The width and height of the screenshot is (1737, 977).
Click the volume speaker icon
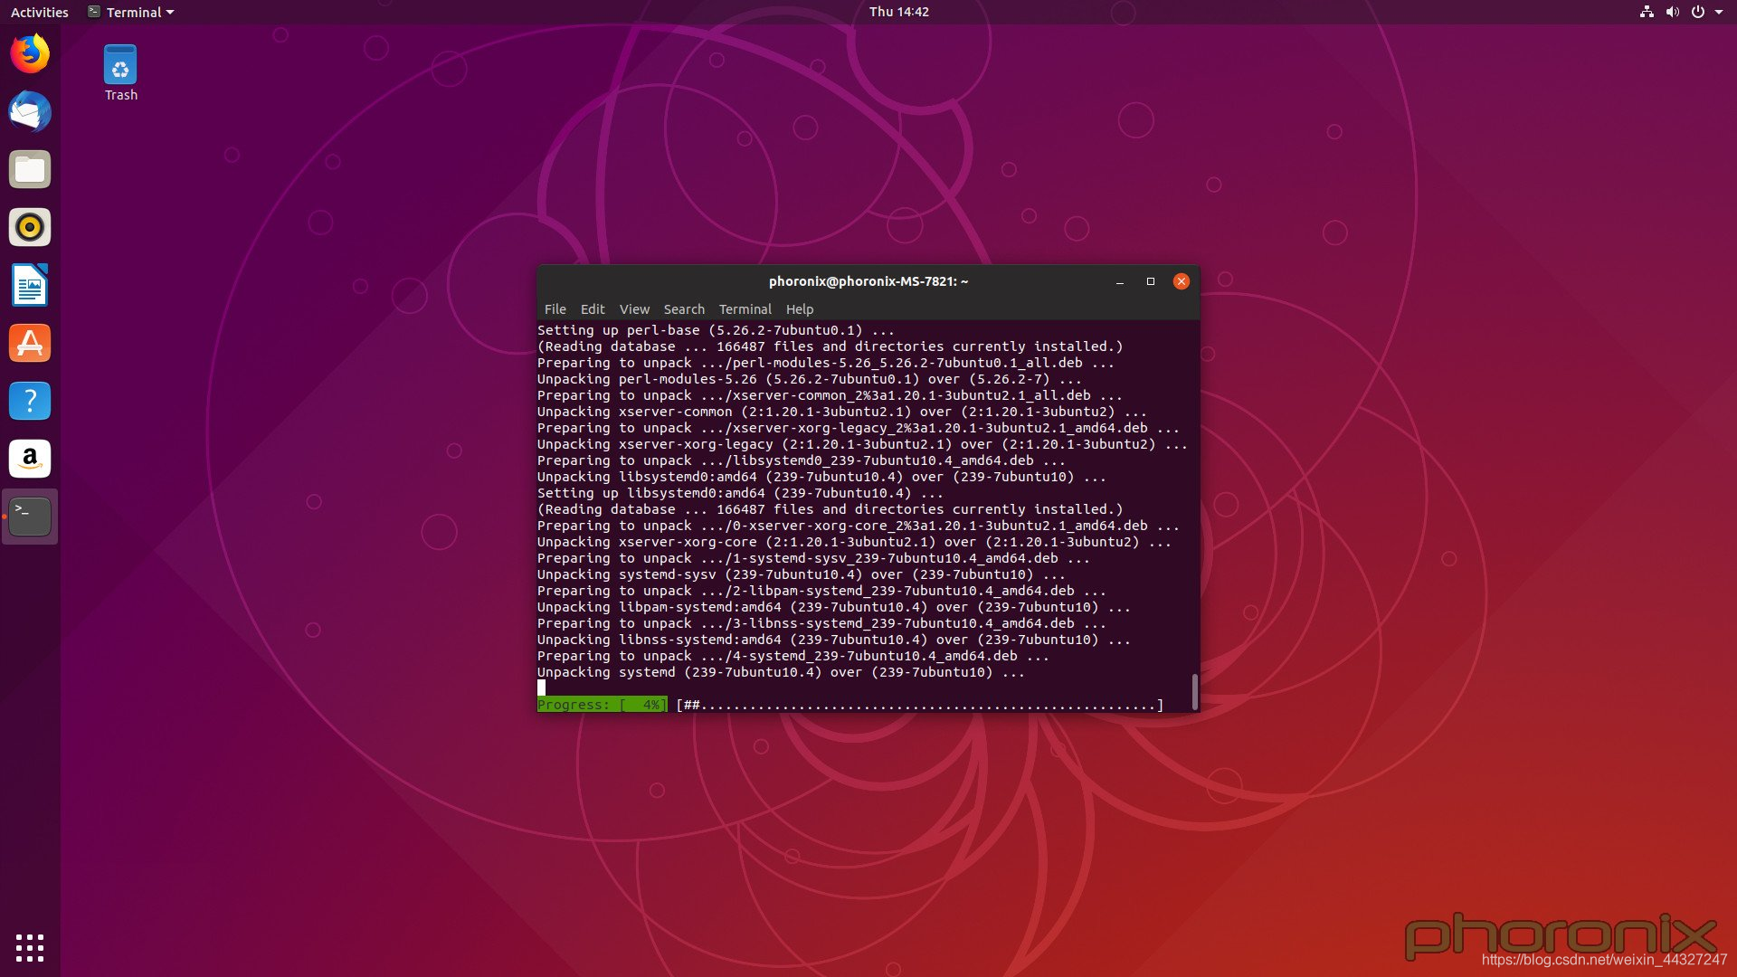1672,12
